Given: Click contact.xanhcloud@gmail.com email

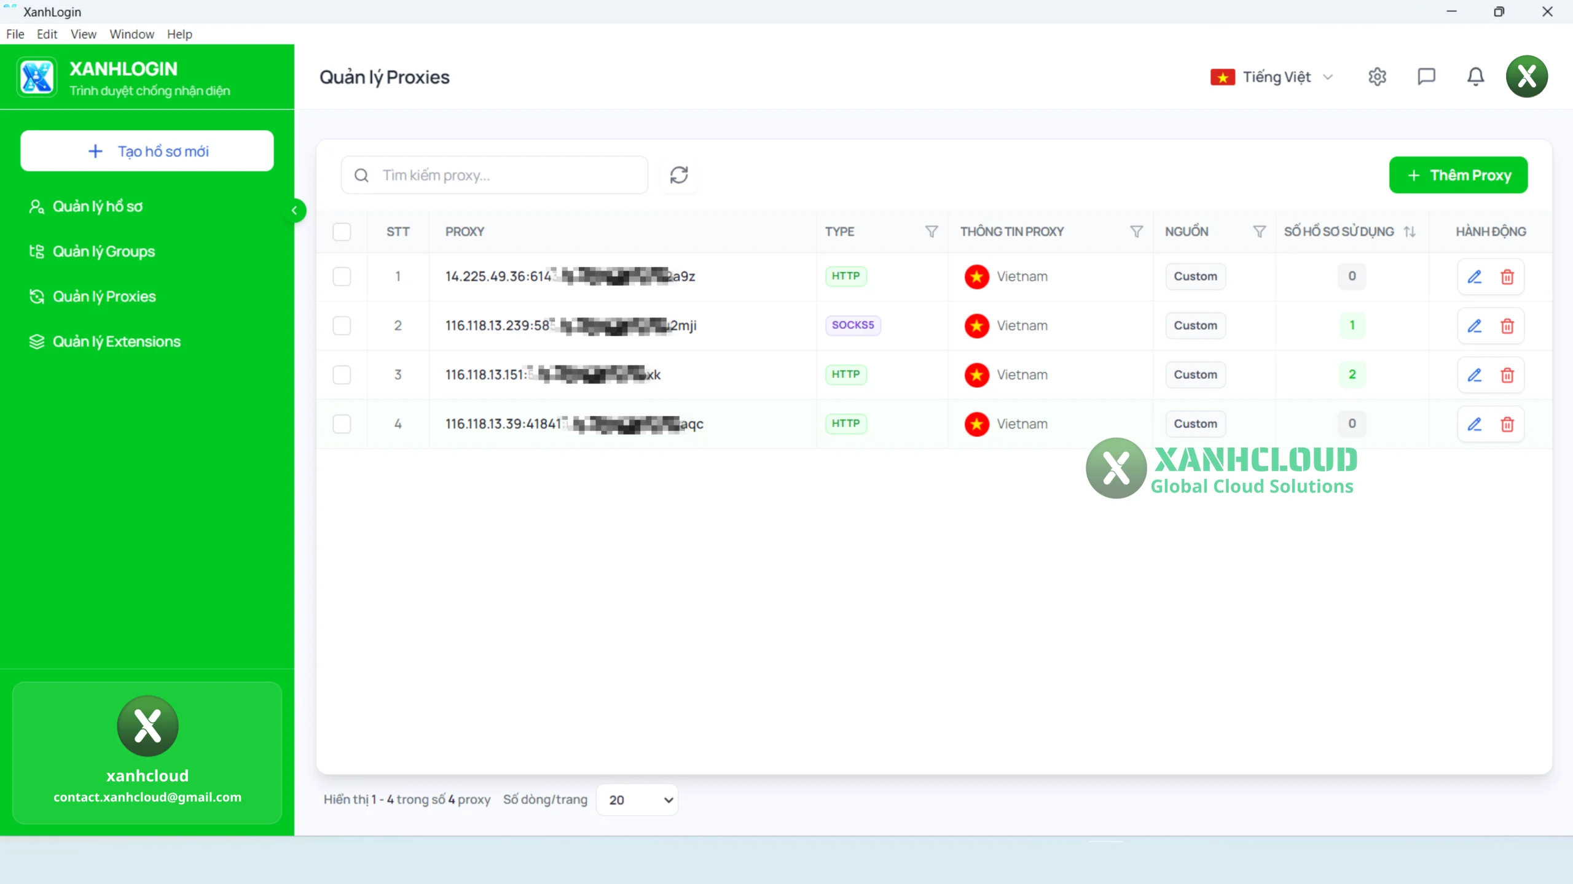Looking at the screenshot, I should pos(147,797).
